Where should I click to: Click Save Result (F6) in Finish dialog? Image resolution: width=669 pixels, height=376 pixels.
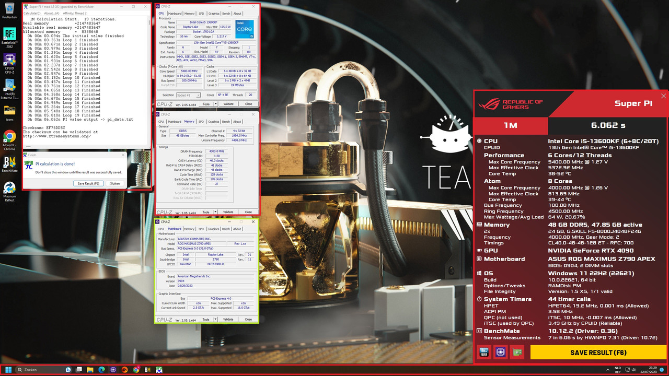(88, 183)
